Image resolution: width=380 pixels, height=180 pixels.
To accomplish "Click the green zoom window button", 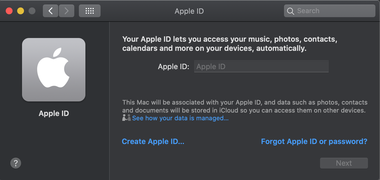I will (x=32, y=11).
